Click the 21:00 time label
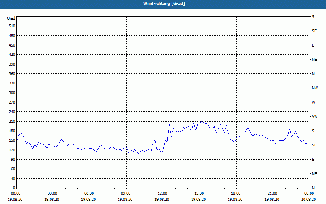The height and width of the screenshot is (204, 326). click(x=273, y=193)
